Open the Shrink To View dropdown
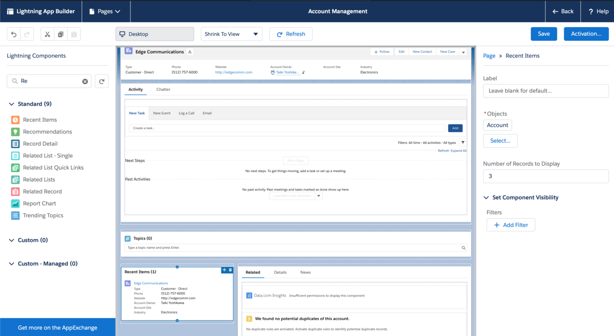614x336 pixels. pyautogui.click(x=232, y=34)
